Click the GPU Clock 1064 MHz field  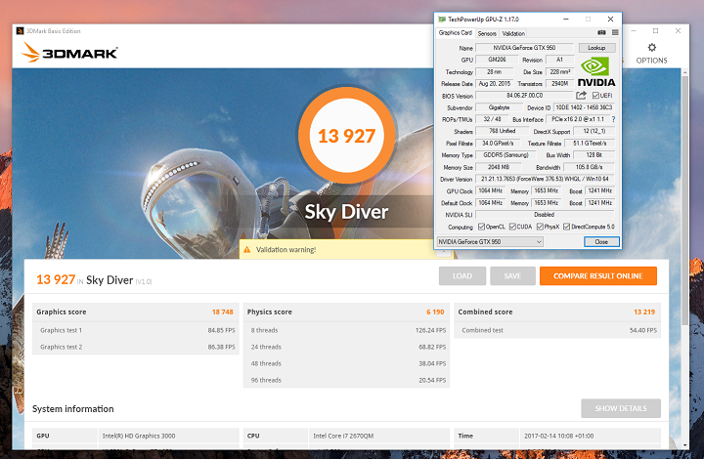(x=490, y=191)
